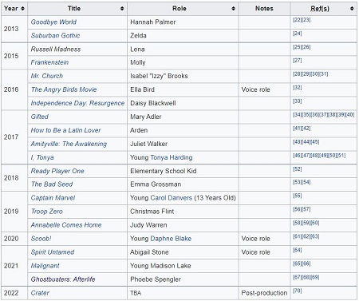Select Voice role note for Scoob!
Image resolution: width=359 pixels, height=301 pixels.
pos(264,239)
